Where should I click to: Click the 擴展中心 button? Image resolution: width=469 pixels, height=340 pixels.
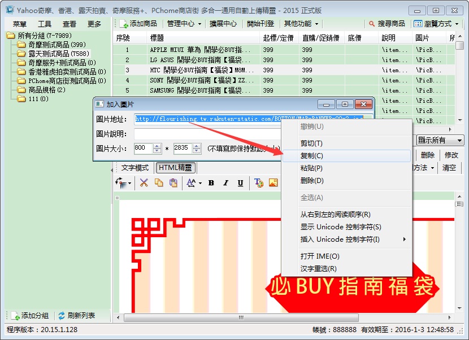pyautogui.click(x=223, y=24)
